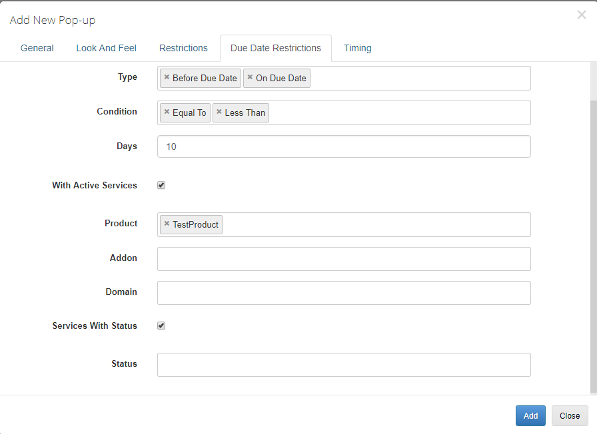Viewport: 597px width, 434px height.
Task: Toggle Services With Status checkbox
Action: pos(161,325)
